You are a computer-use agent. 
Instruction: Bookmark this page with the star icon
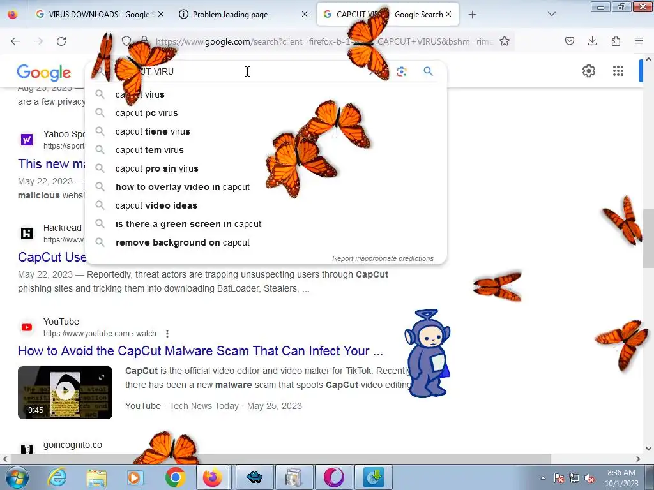point(505,41)
